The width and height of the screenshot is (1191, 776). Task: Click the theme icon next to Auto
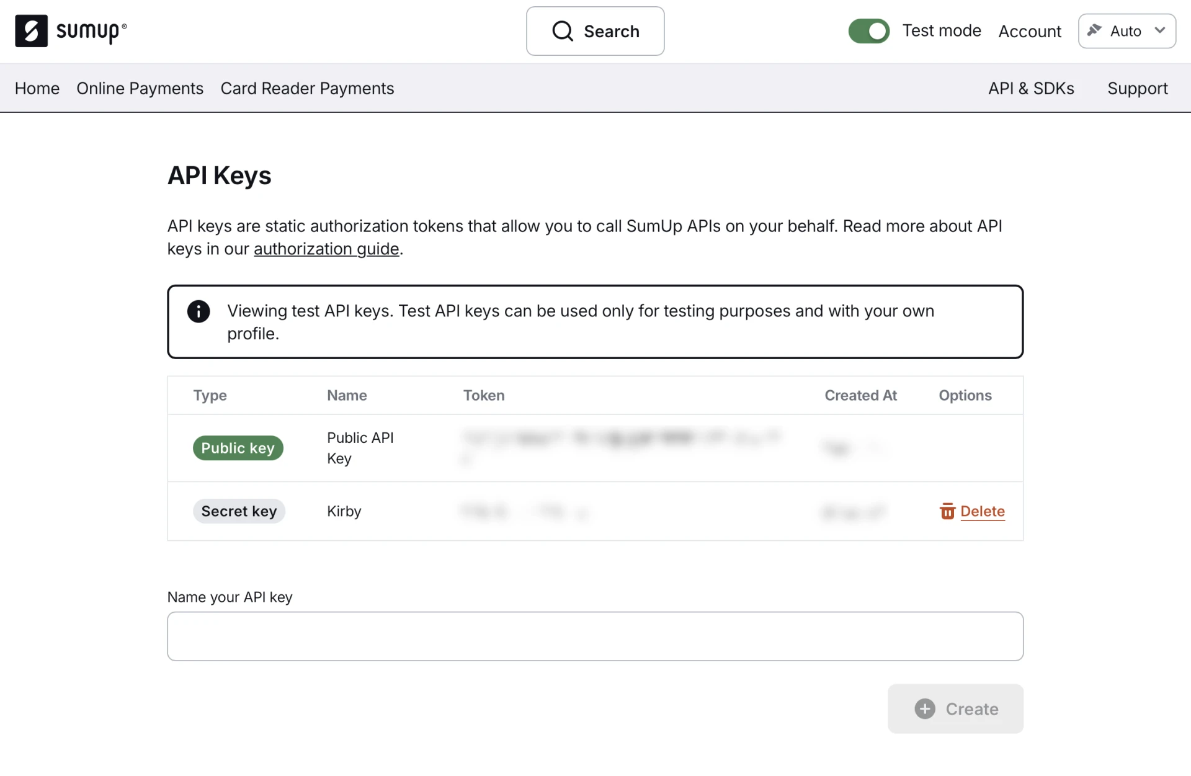1095,30
